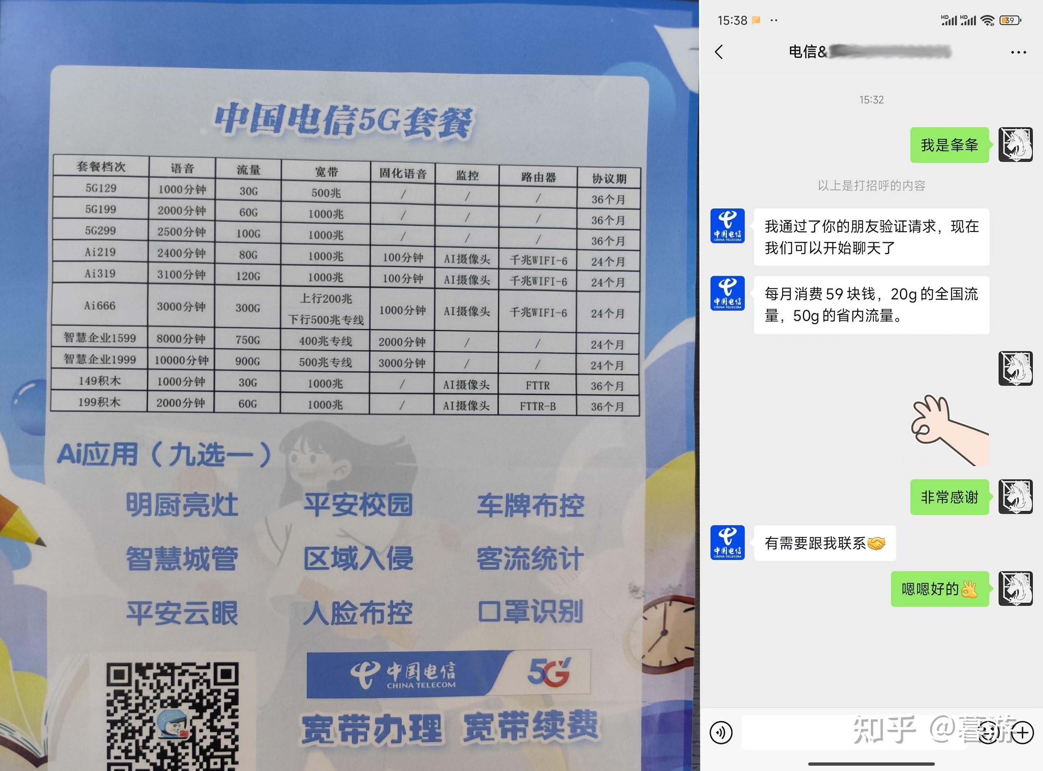Image resolution: width=1043 pixels, height=771 pixels.
Task: Click the 明厨亮灶 AI application
Action: tap(182, 505)
